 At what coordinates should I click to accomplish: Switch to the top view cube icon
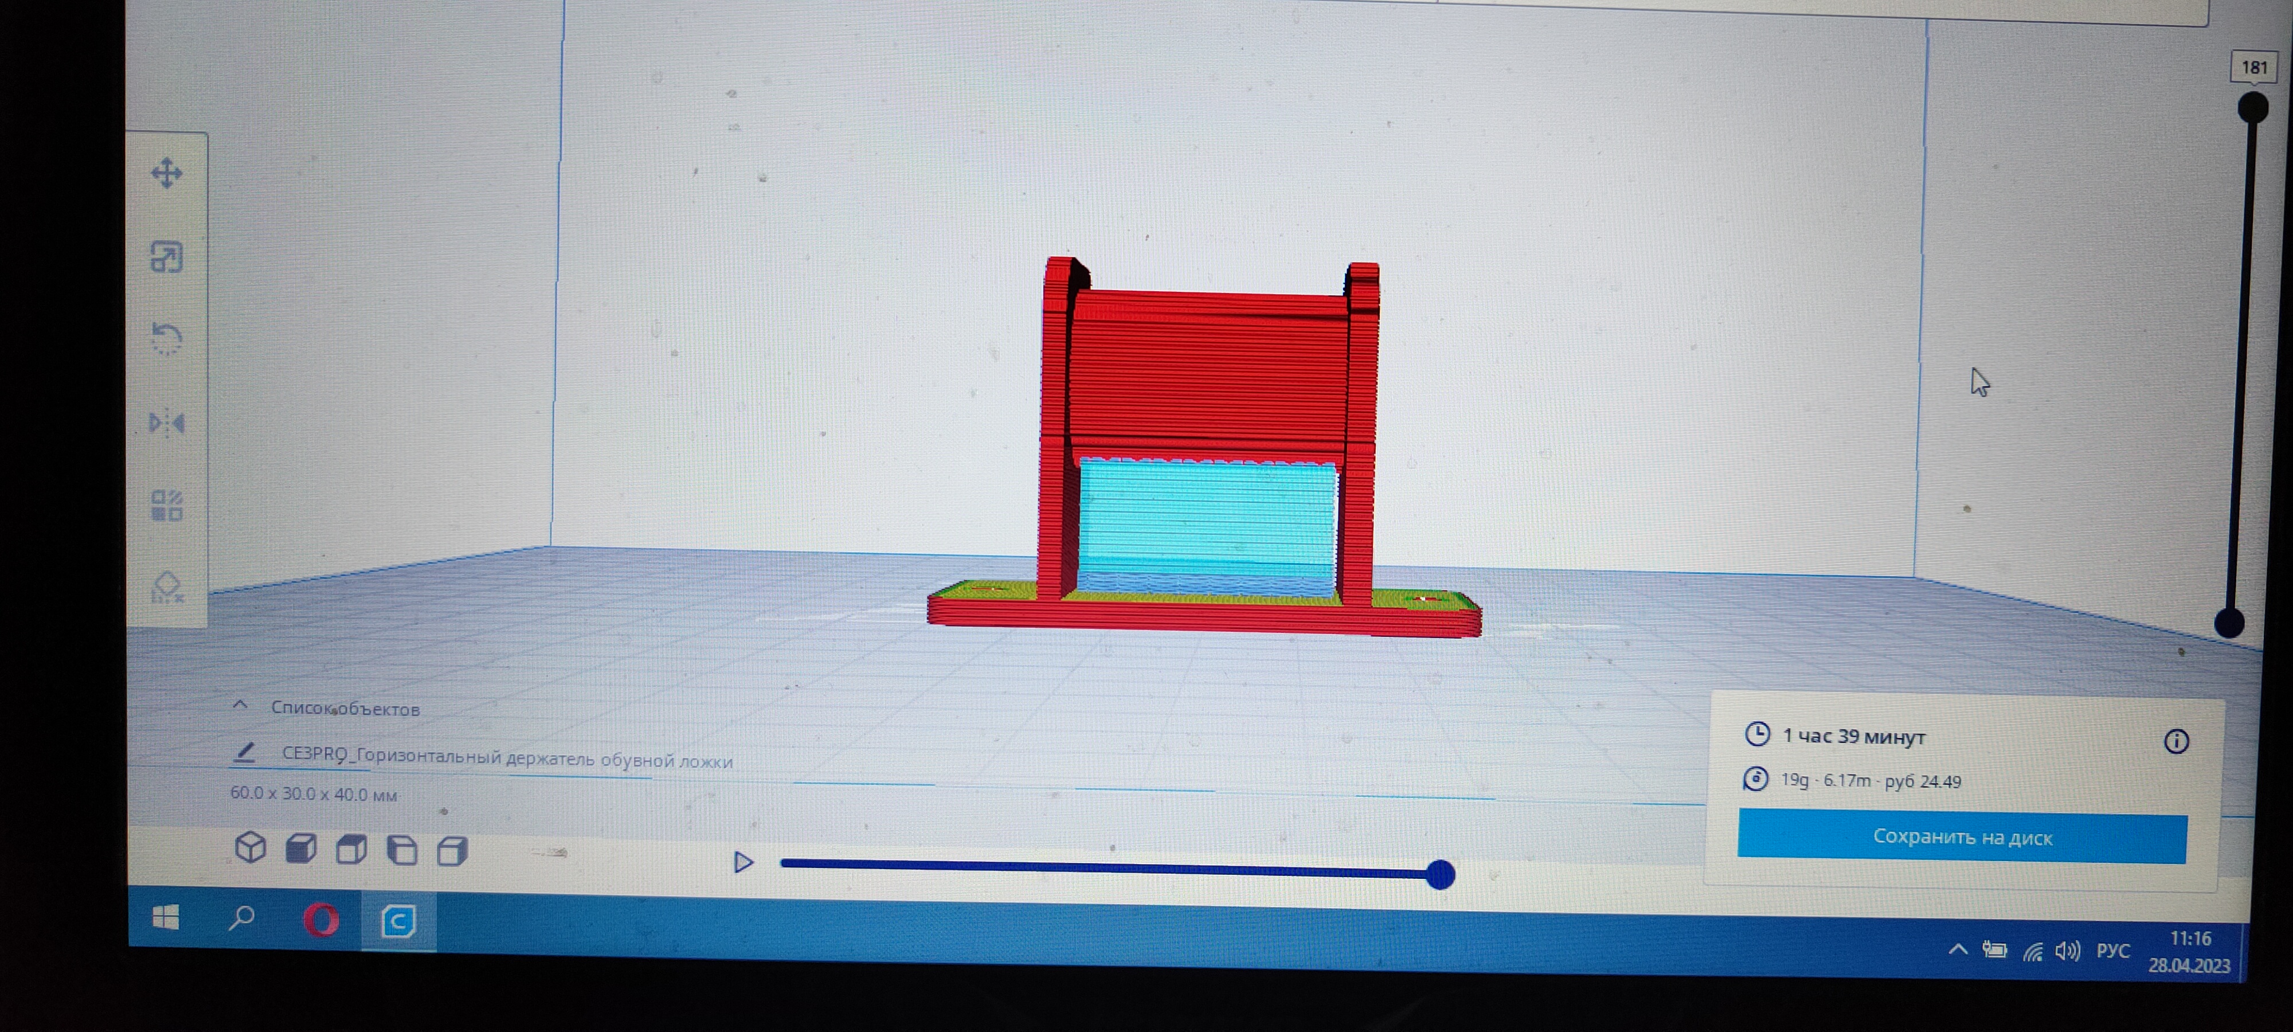[x=351, y=850]
